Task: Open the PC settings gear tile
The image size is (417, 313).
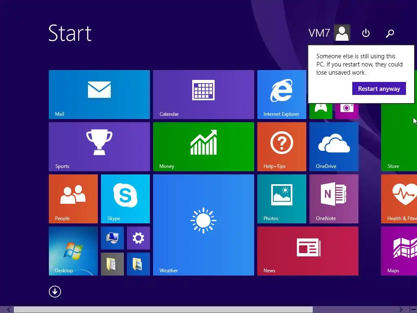Action: pyautogui.click(x=138, y=238)
